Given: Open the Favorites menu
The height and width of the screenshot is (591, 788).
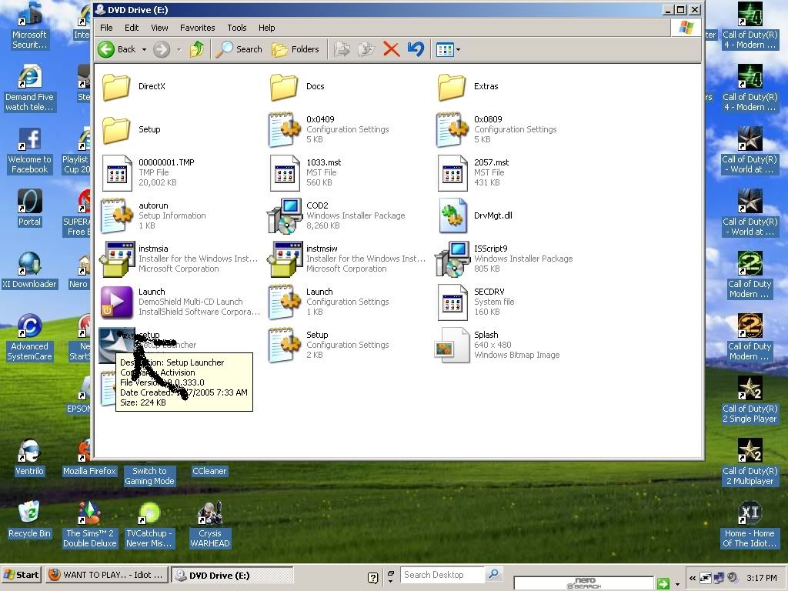Looking at the screenshot, I should (197, 28).
